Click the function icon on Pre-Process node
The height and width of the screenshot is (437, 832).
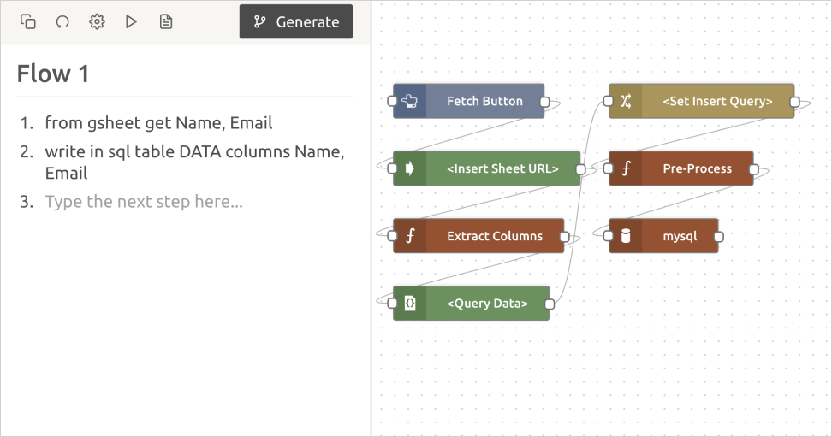[626, 168]
